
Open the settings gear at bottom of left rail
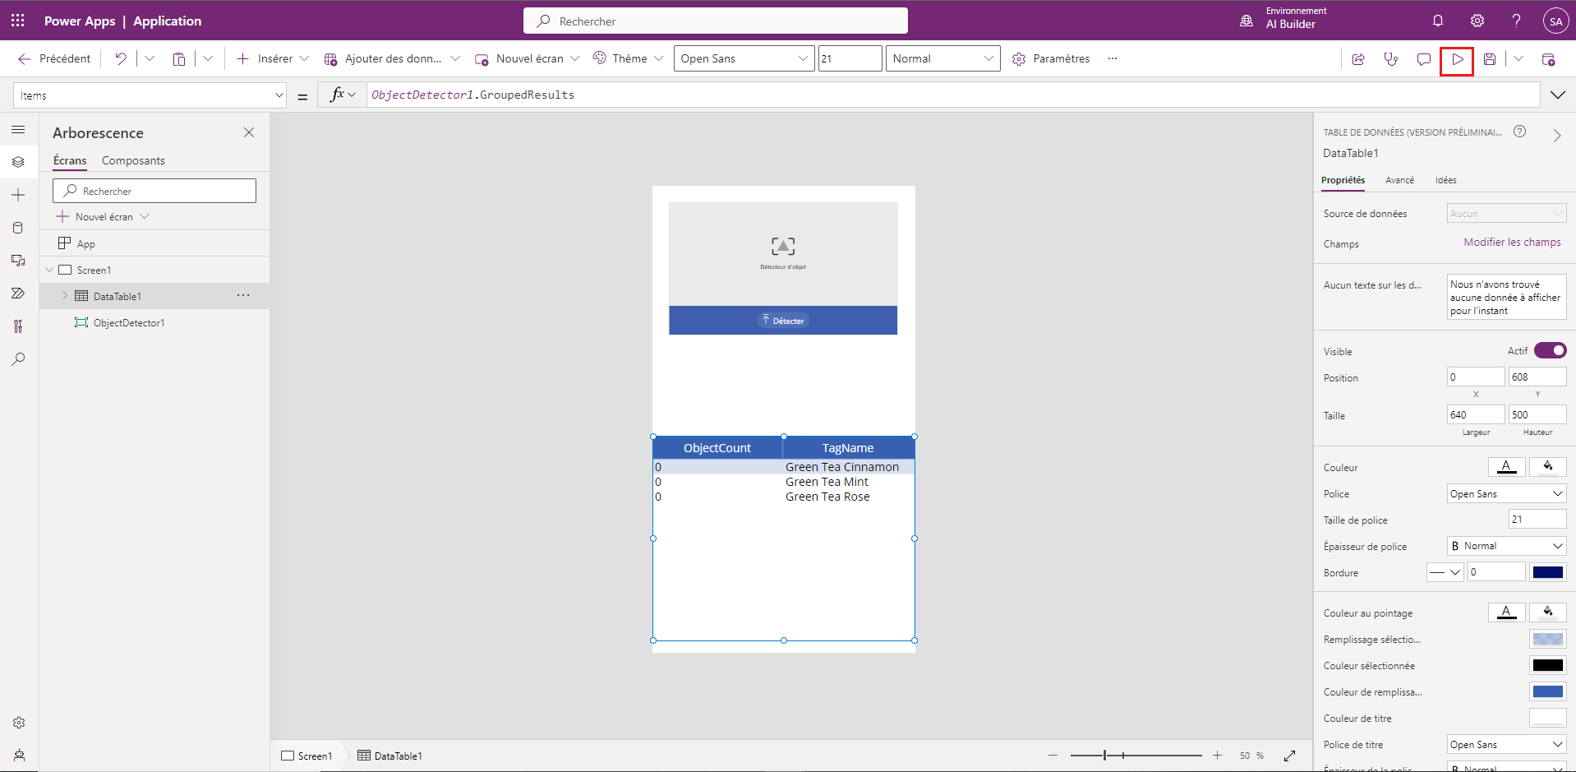19,723
